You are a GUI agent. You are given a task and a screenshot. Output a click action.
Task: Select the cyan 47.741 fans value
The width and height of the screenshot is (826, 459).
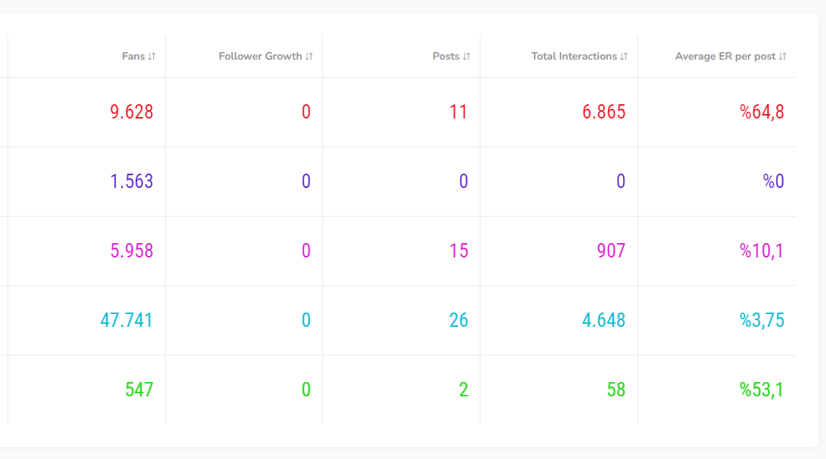tap(126, 321)
